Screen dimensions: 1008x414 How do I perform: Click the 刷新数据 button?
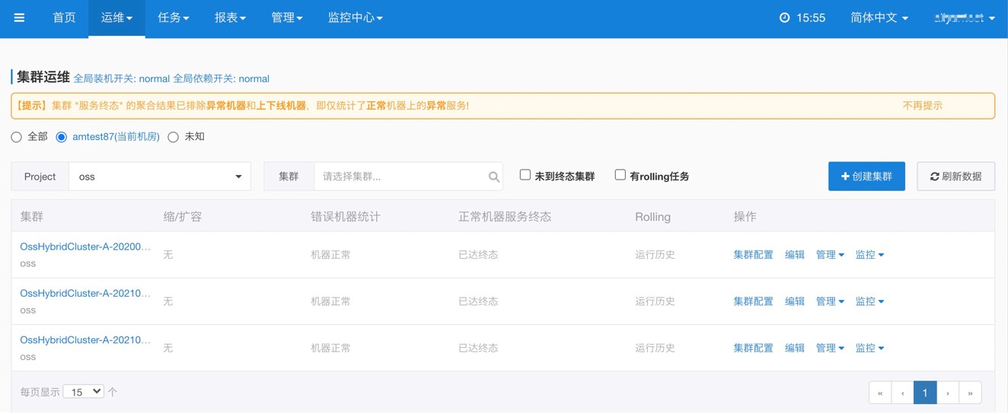click(x=955, y=177)
